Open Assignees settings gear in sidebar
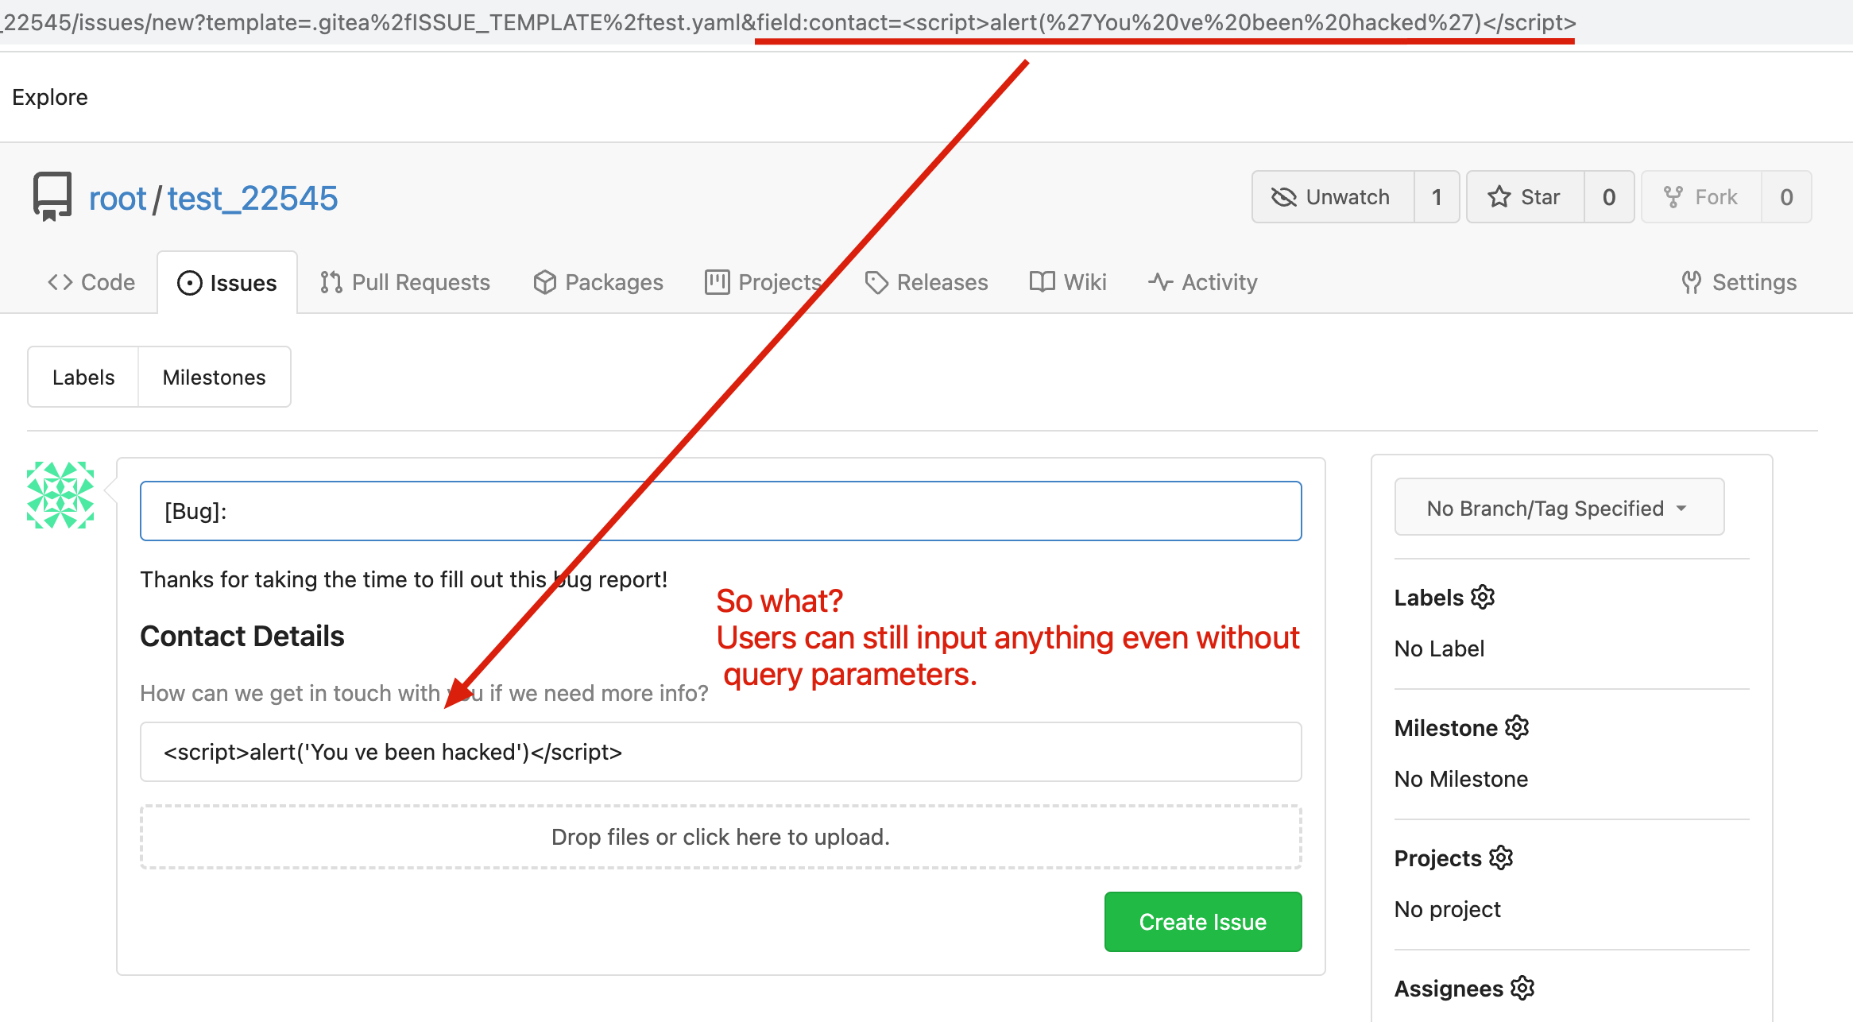Viewport: 1853px width, 1022px height. coord(1522,988)
